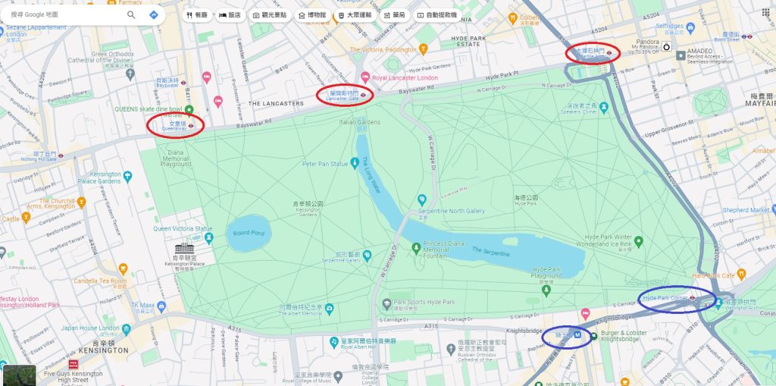The height and width of the screenshot is (386, 776).
Task: Select the 觀光景點 attractions chip
Action: (270, 15)
